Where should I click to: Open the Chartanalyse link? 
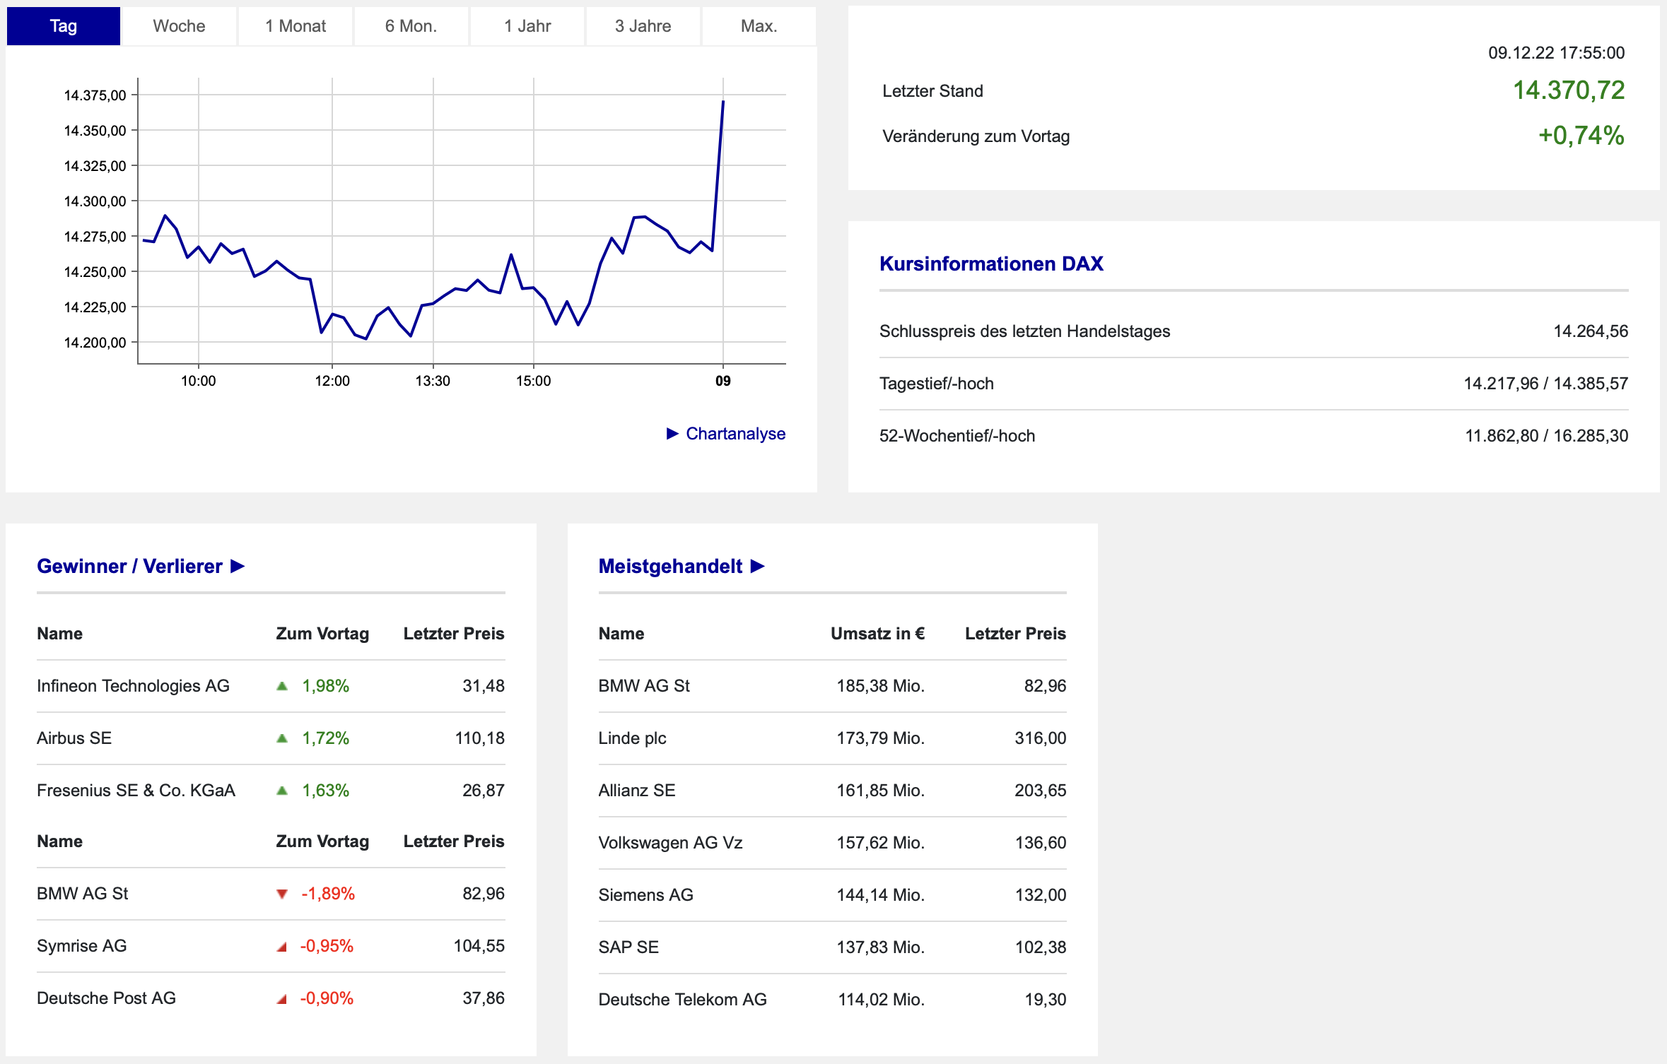pyautogui.click(x=735, y=433)
